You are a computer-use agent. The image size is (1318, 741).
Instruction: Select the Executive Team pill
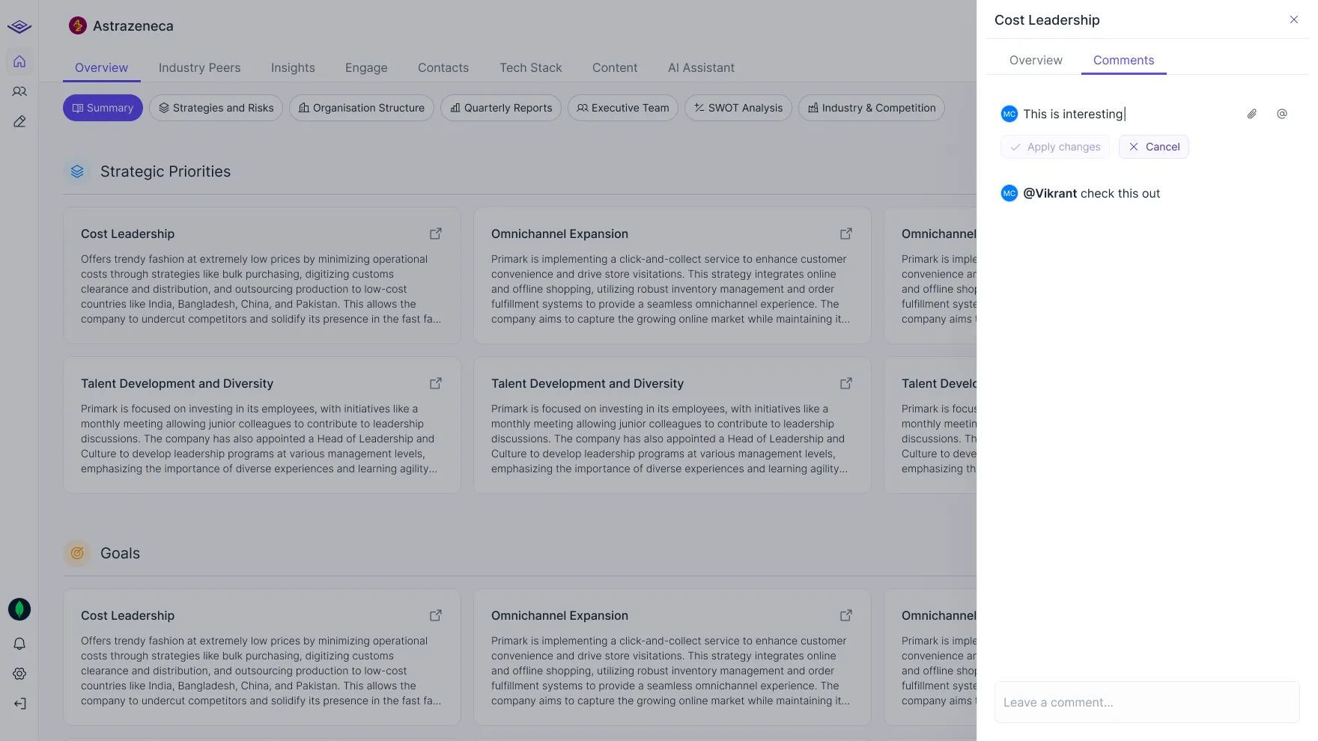[x=623, y=108]
